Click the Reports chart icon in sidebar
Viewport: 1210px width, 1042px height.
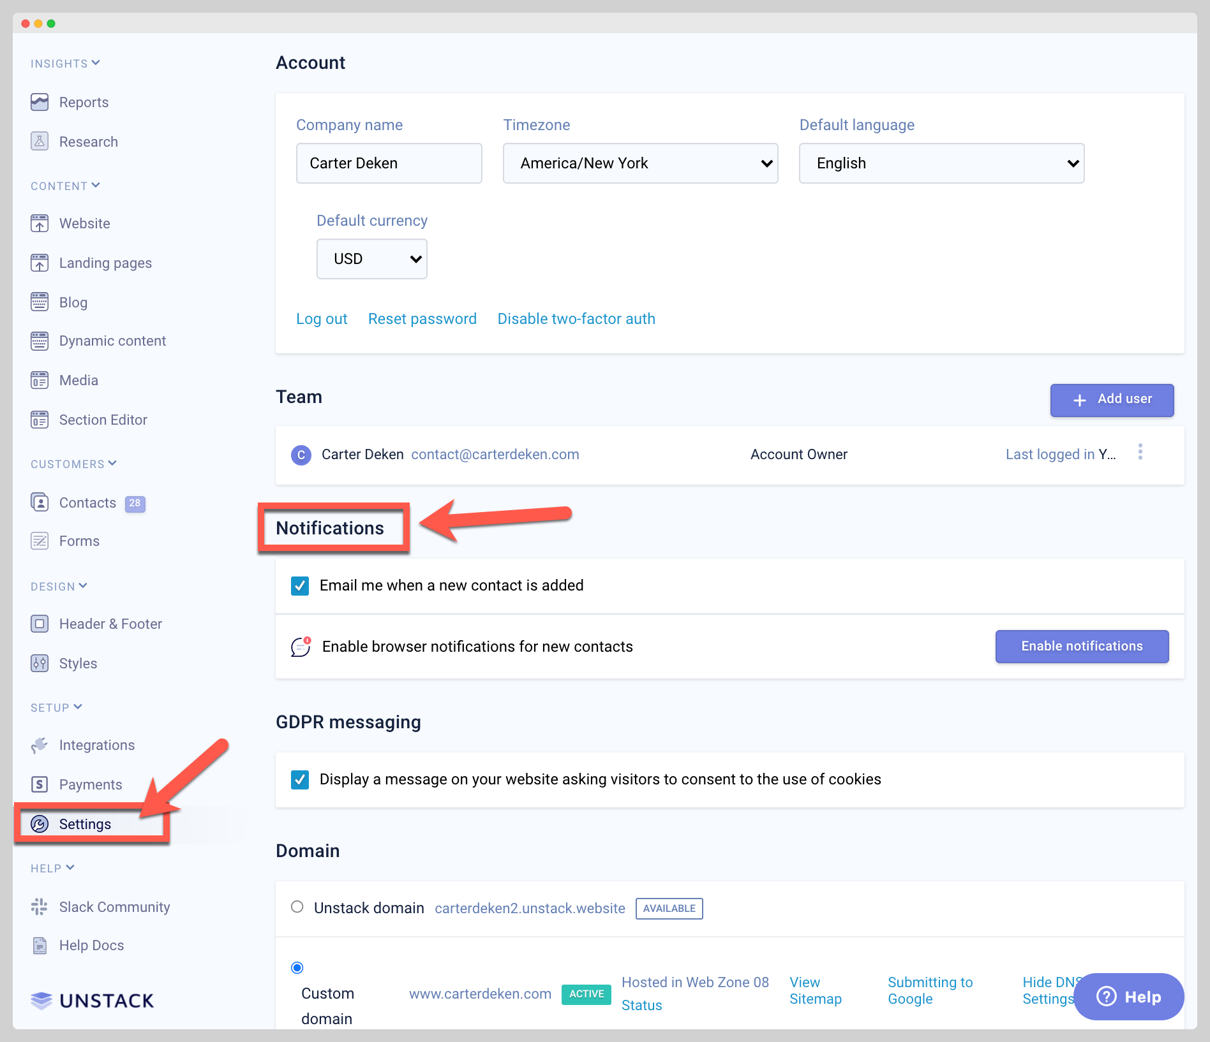(x=40, y=102)
